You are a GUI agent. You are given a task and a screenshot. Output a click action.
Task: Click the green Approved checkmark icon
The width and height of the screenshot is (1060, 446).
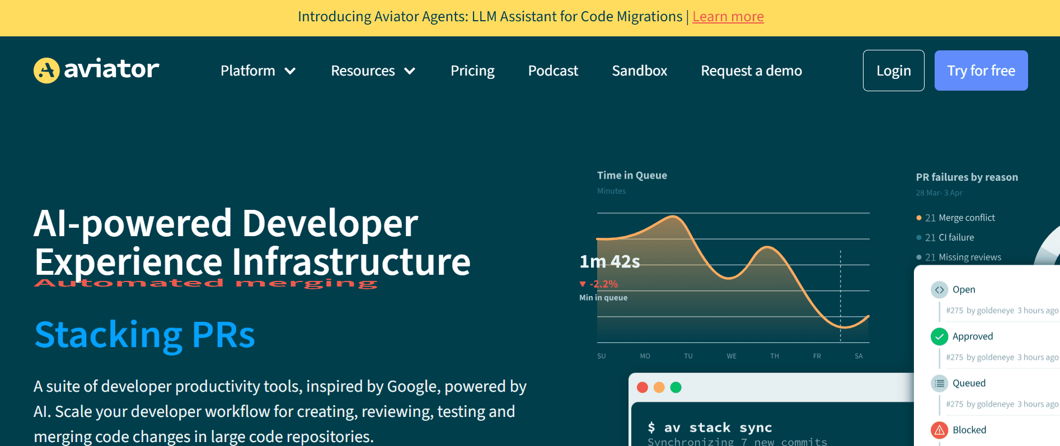939,336
